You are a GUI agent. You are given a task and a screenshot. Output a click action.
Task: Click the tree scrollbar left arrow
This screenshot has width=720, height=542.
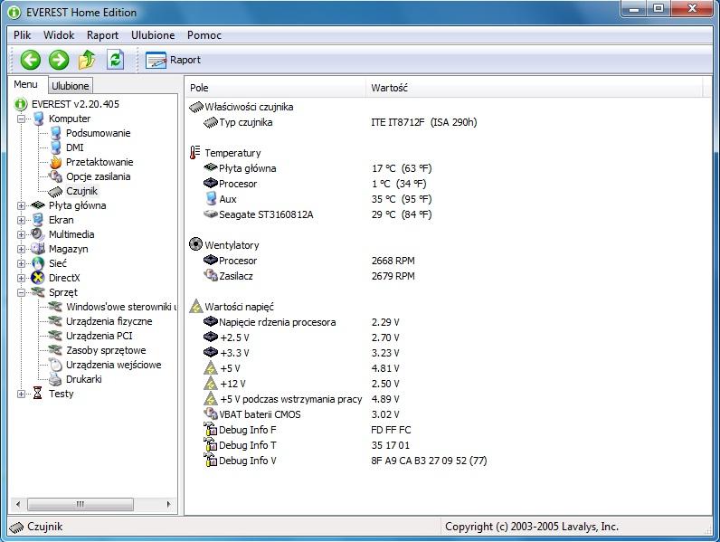click(18, 504)
